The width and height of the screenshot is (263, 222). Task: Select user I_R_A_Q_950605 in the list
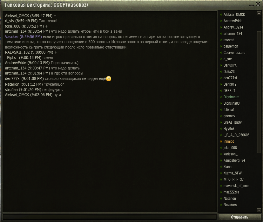click(236, 135)
